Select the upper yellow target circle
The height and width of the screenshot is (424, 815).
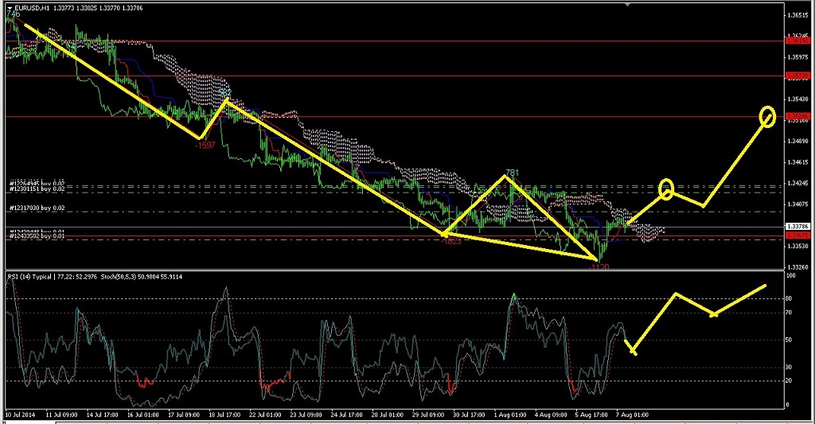[x=767, y=116]
